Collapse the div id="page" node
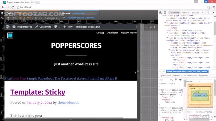 click(163, 15)
